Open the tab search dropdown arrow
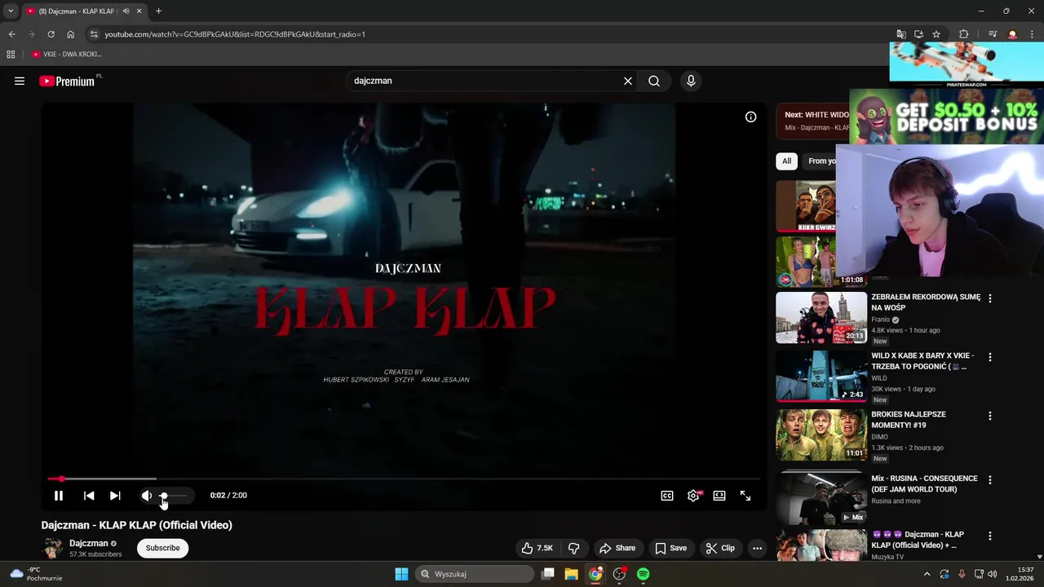 tap(11, 11)
